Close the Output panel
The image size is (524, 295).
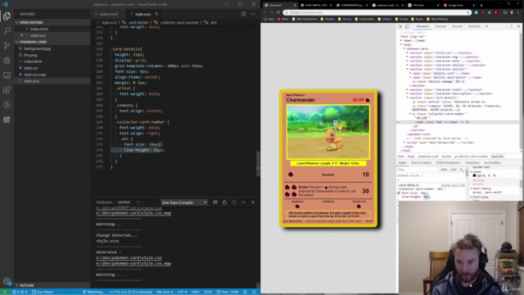pyautogui.click(x=253, y=202)
